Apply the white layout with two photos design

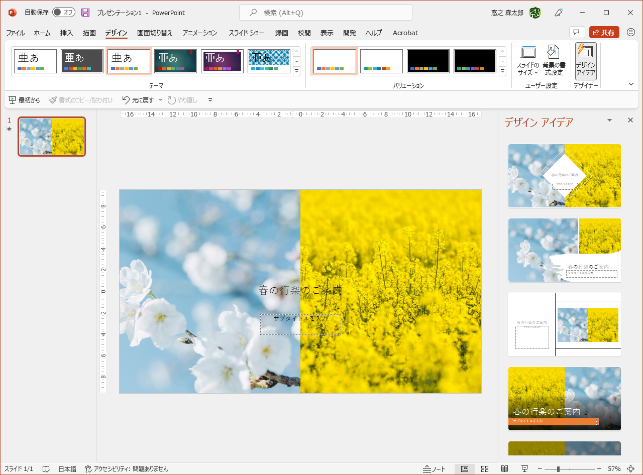coord(565,324)
